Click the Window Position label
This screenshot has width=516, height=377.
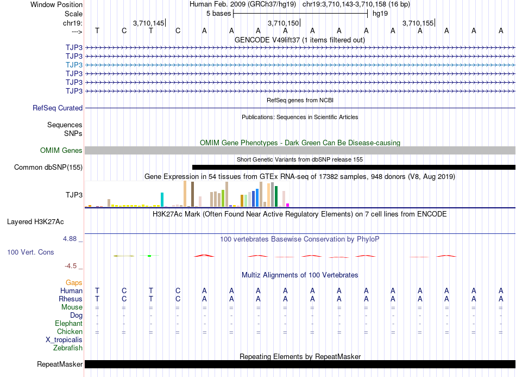click(x=56, y=4)
